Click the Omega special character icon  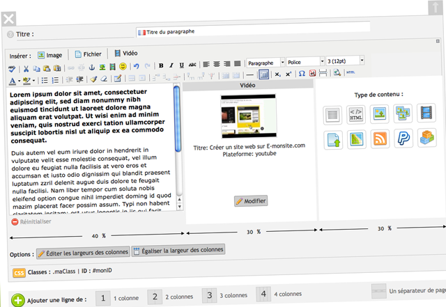(x=302, y=73)
